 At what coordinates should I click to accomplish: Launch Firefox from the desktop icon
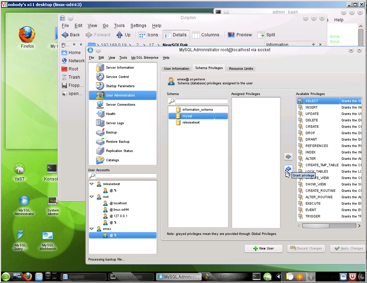pos(27,37)
